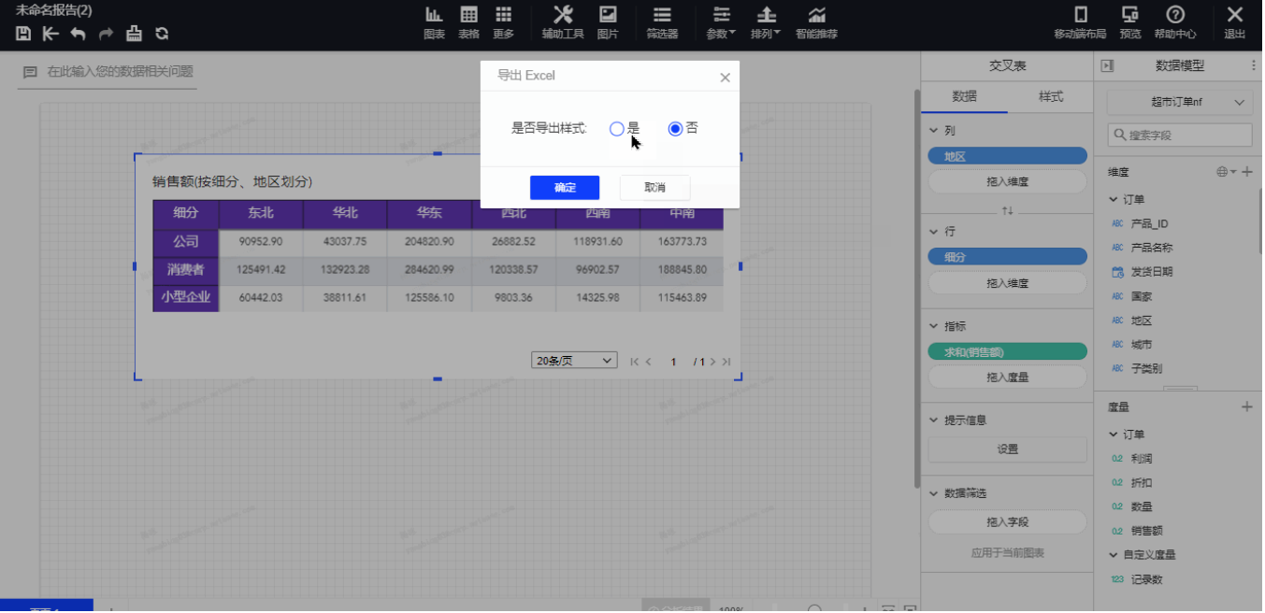
Task: Click the 取消 cancel button
Action: coord(654,188)
